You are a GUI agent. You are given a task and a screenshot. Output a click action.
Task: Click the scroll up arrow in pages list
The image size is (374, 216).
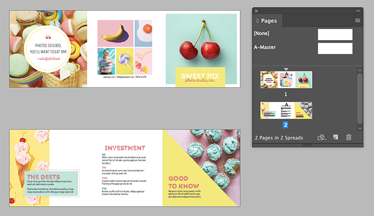click(x=360, y=70)
